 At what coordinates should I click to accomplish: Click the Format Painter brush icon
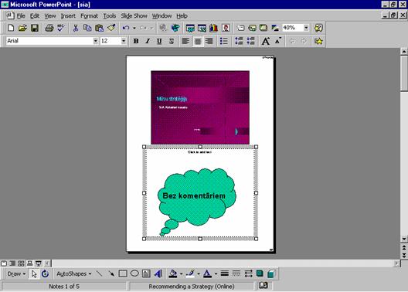pyautogui.click(x=111, y=28)
